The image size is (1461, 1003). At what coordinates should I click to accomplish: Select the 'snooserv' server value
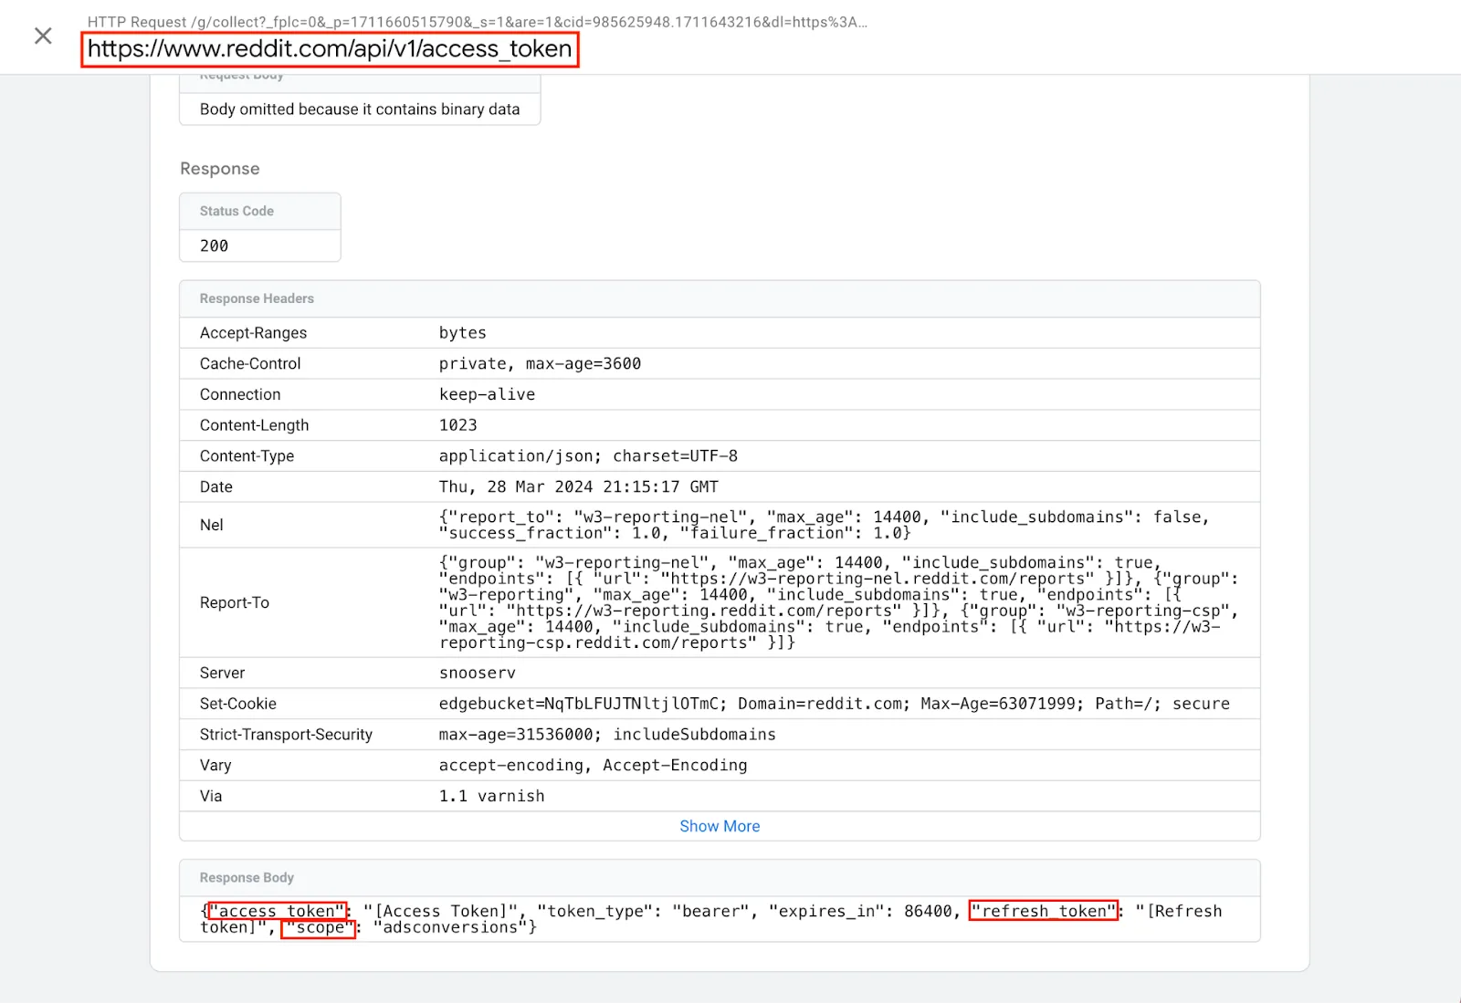pos(478,673)
